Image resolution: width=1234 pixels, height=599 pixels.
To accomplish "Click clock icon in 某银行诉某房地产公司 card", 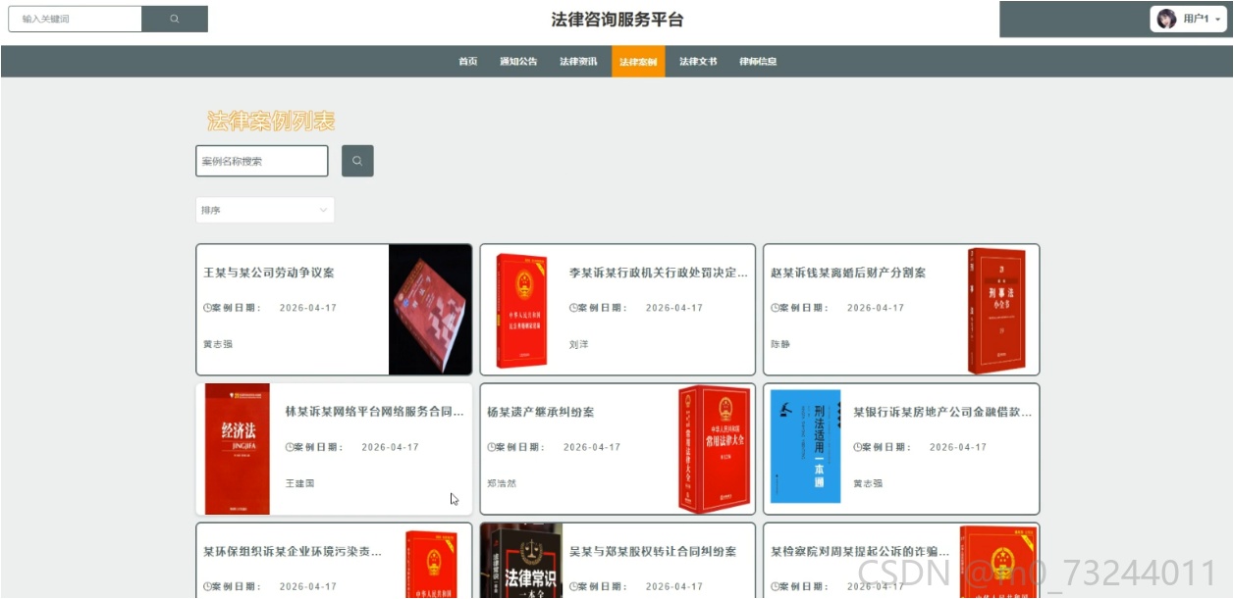I will (857, 447).
